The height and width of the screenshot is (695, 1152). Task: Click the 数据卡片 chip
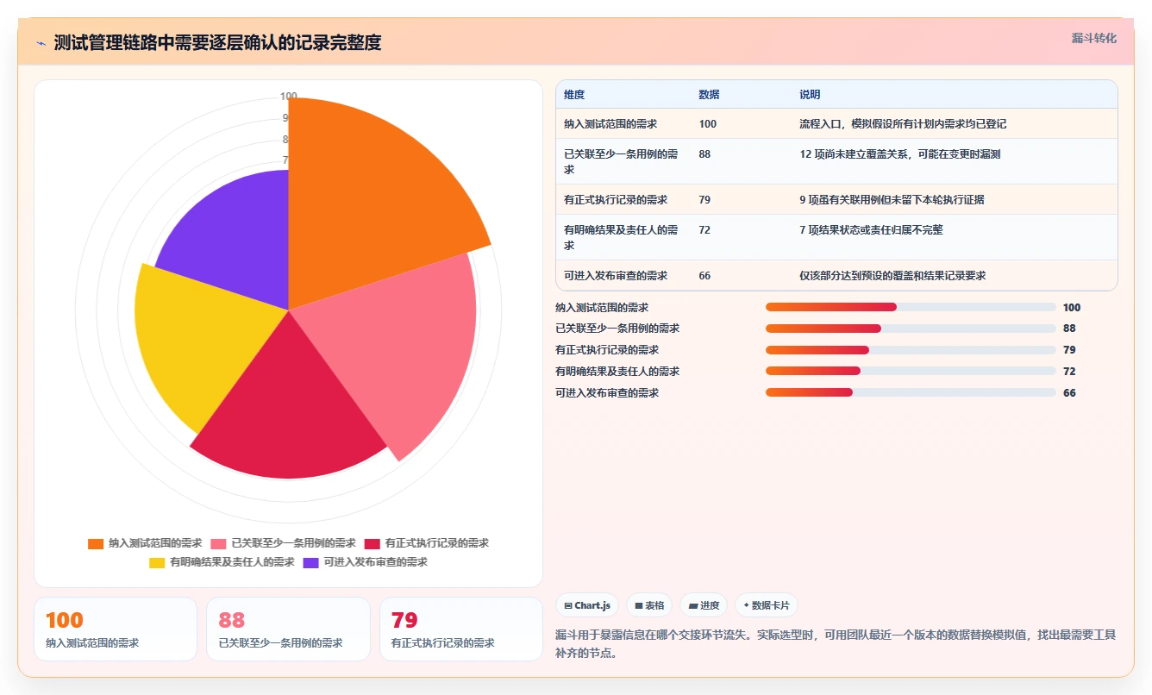(767, 606)
